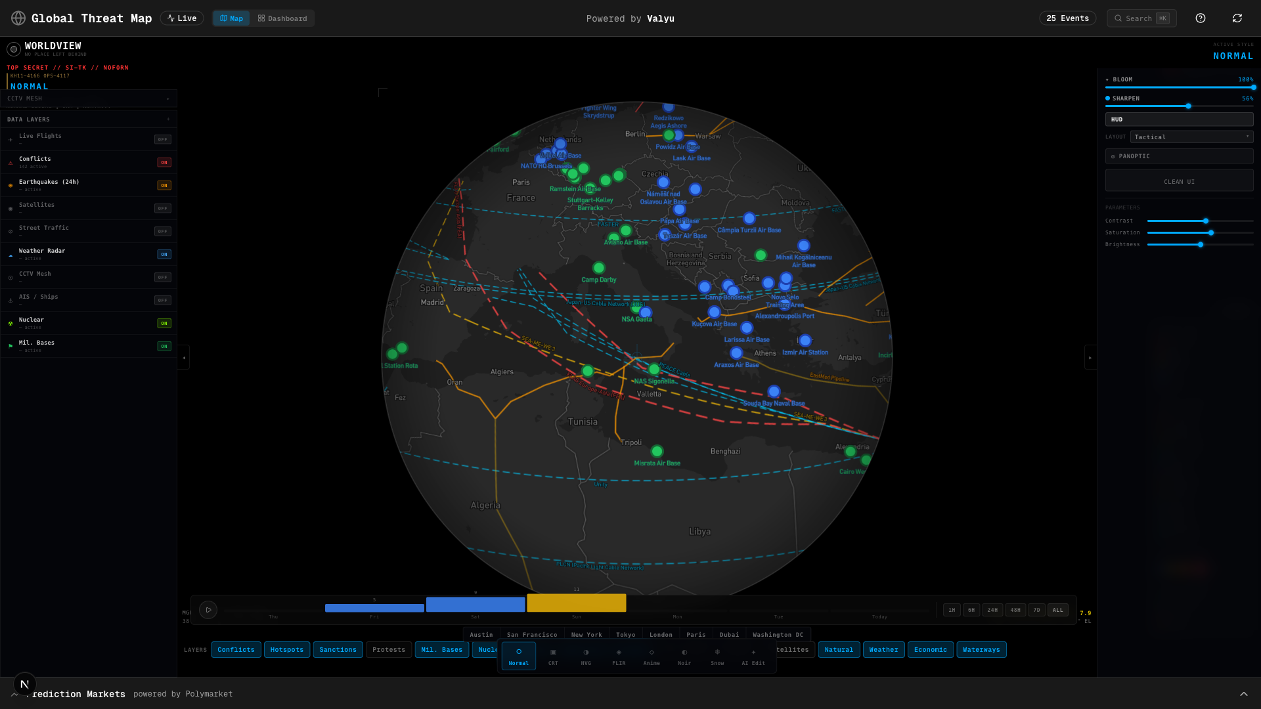Select the 24H time range button
Image resolution: width=1261 pixels, height=709 pixels.
click(992, 609)
